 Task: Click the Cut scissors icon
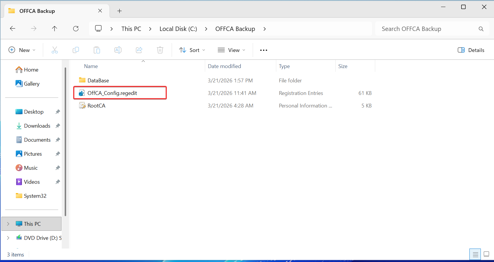55,50
